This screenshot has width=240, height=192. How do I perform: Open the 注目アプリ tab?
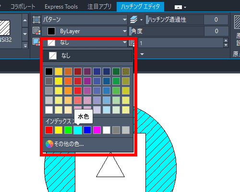(x=99, y=7)
